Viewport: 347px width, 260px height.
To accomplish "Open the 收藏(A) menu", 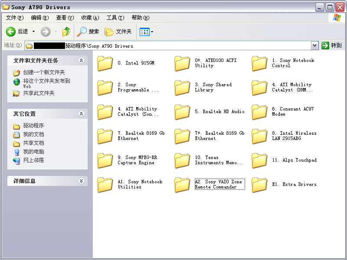I will [90, 18].
